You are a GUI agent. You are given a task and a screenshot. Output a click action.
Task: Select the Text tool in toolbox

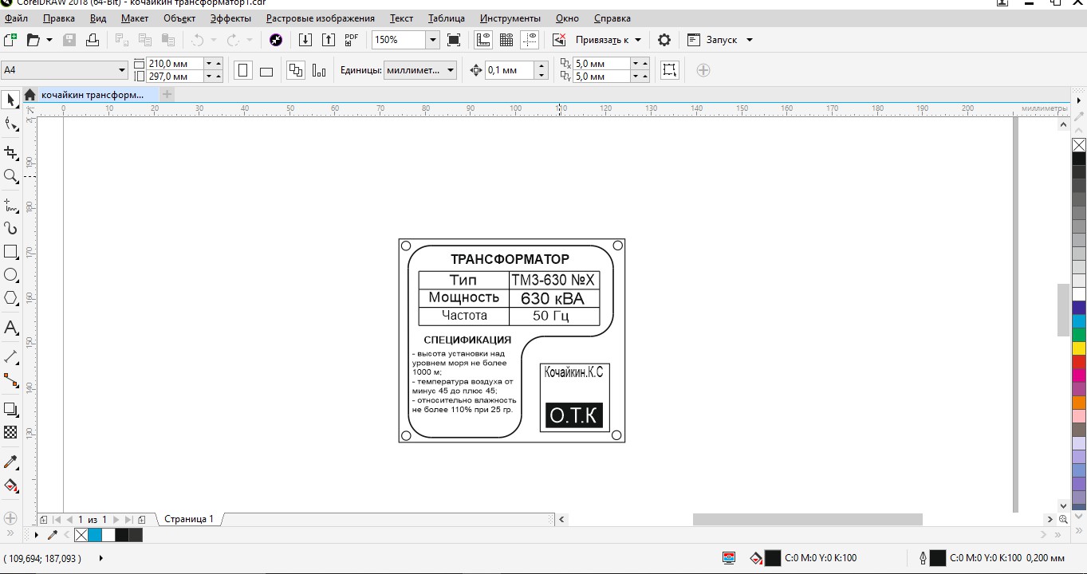pyautogui.click(x=11, y=328)
